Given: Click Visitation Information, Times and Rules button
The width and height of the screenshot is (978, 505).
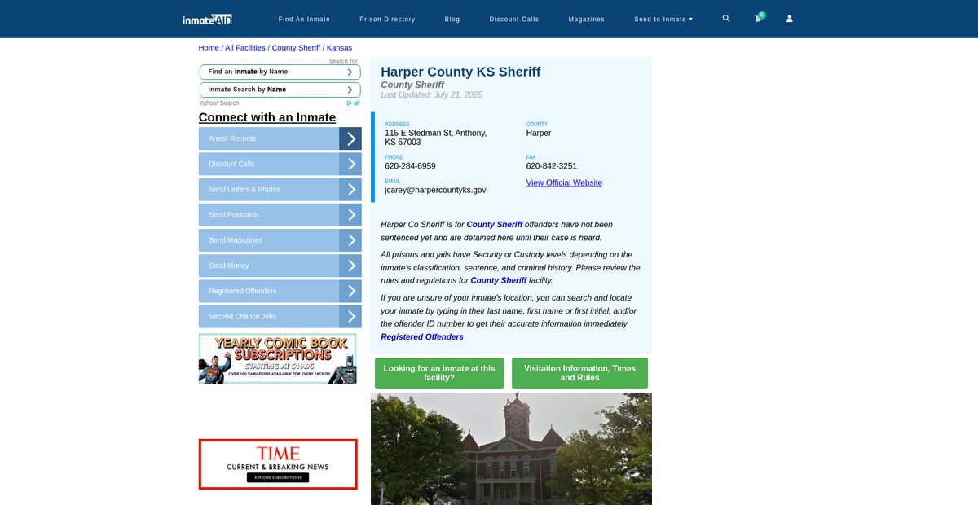Looking at the screenshot, I should tap(579, 373).
